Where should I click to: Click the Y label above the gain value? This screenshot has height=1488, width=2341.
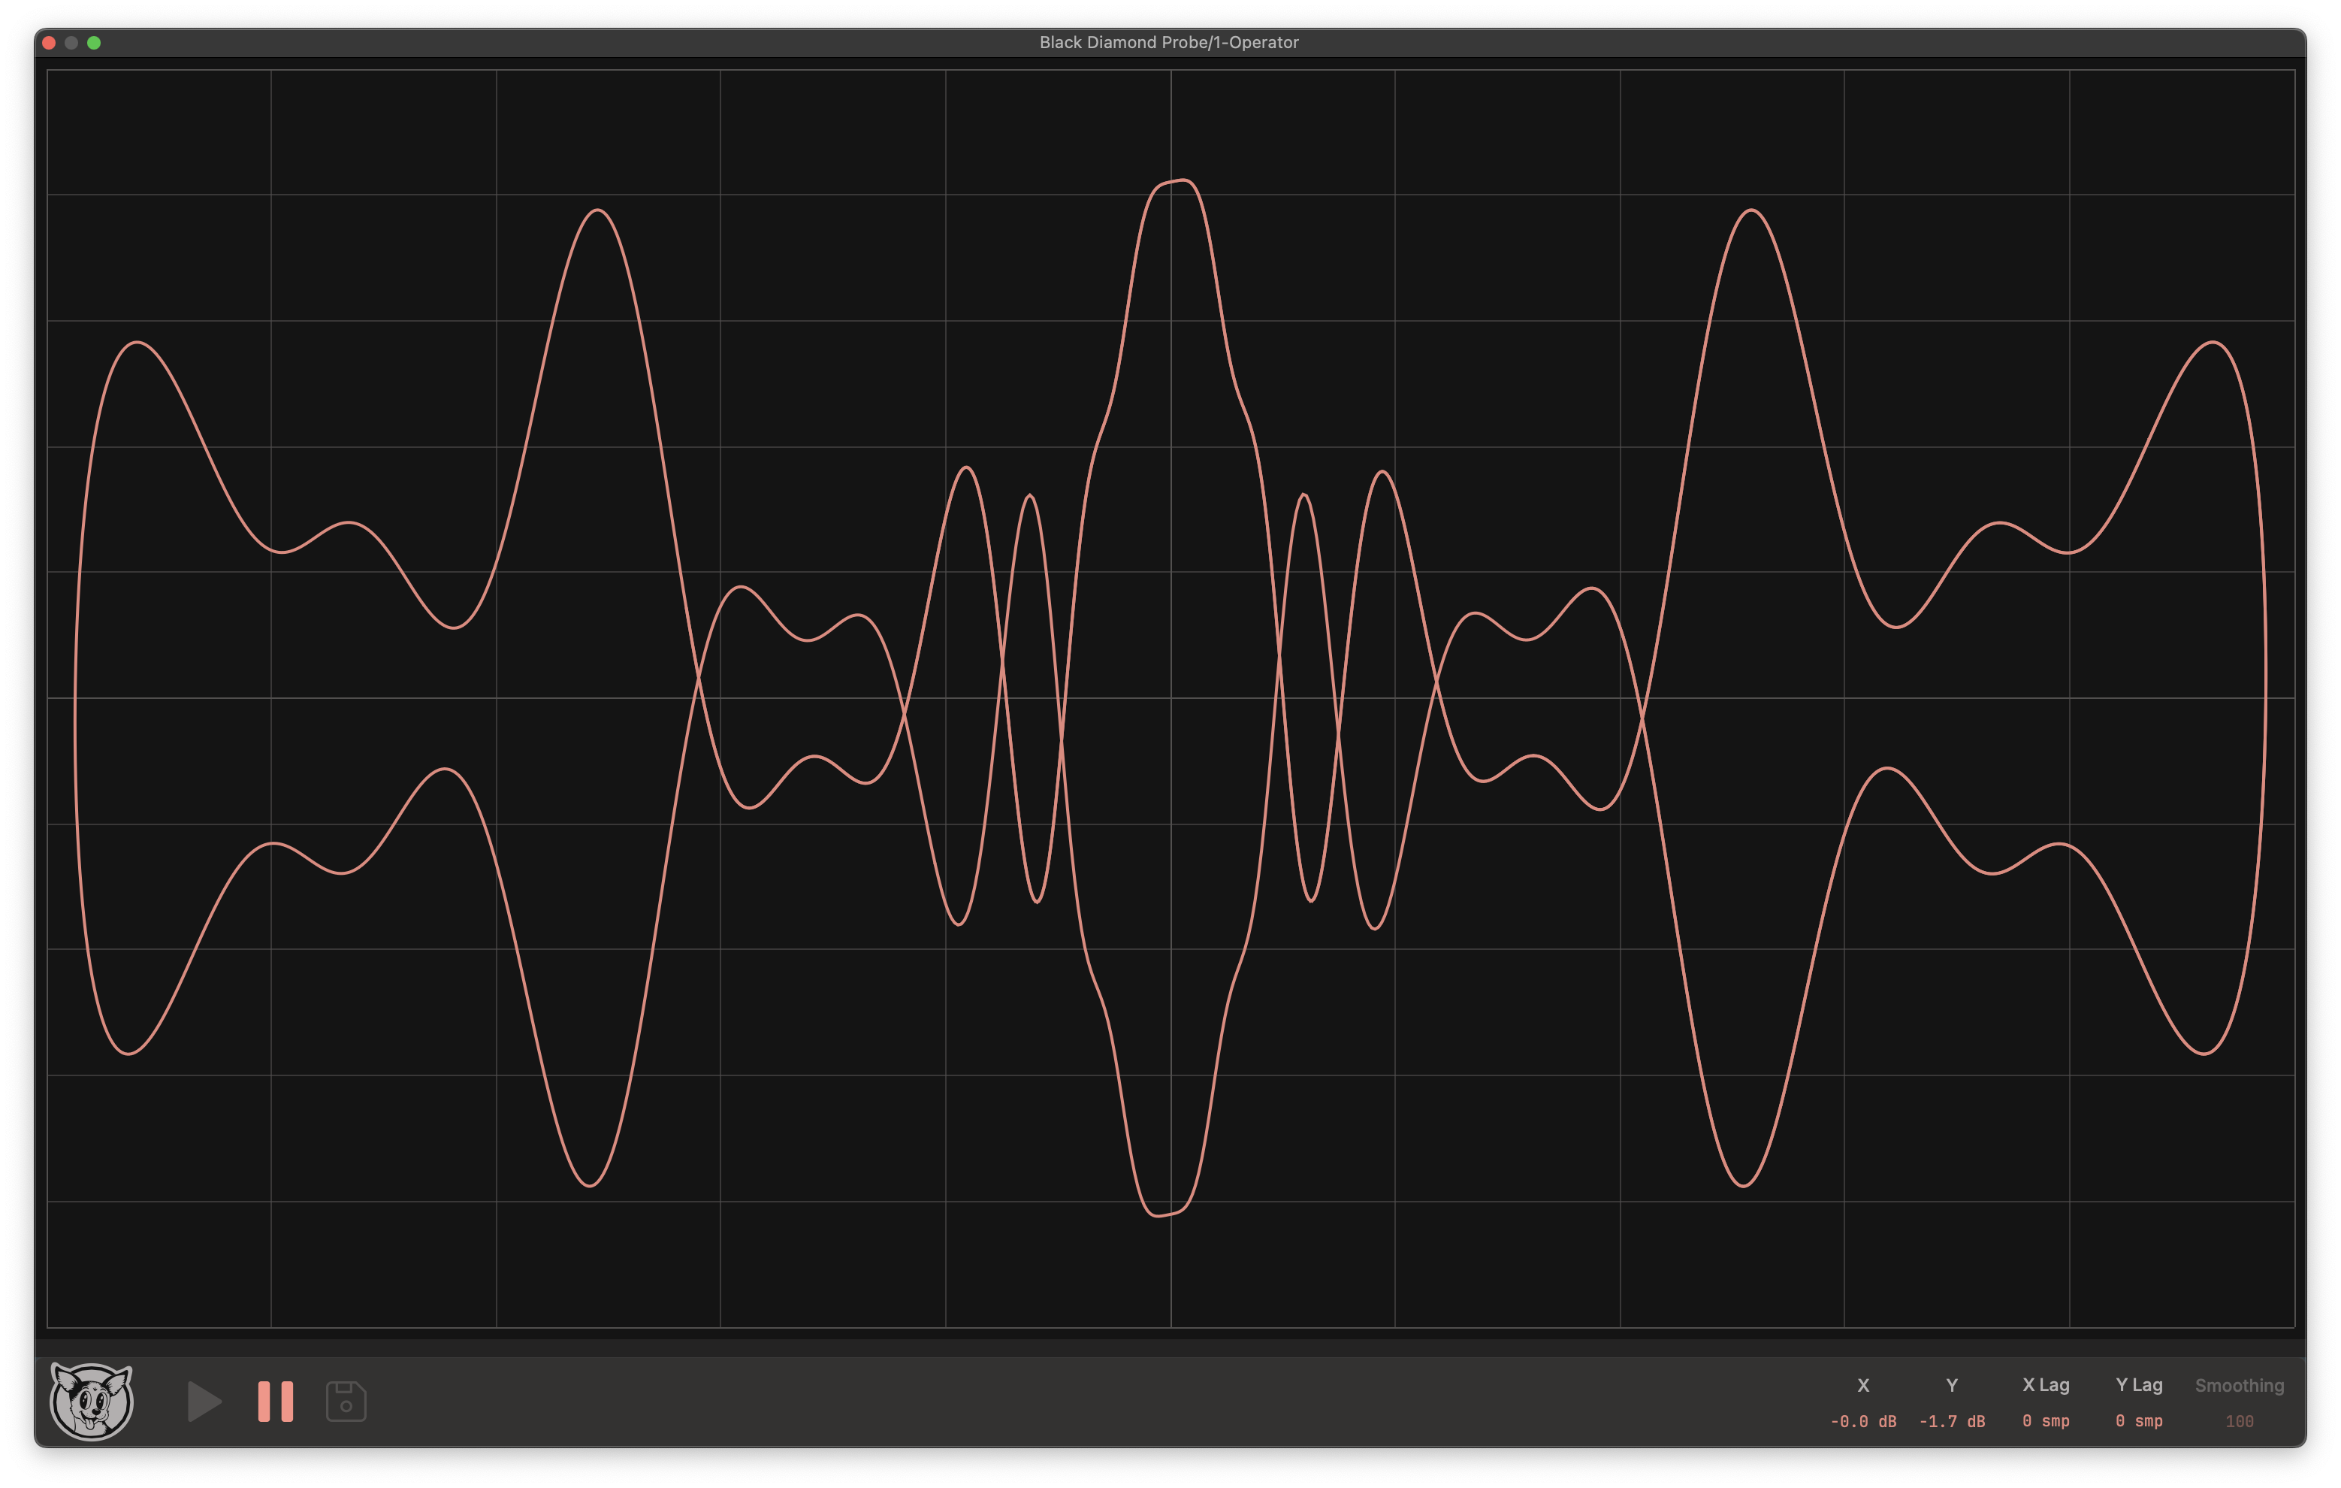[1951, 1385]
